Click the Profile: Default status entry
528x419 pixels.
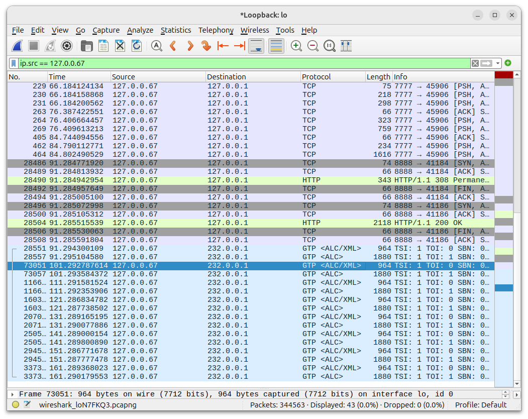pyautogui.click(x=480, y=405)
